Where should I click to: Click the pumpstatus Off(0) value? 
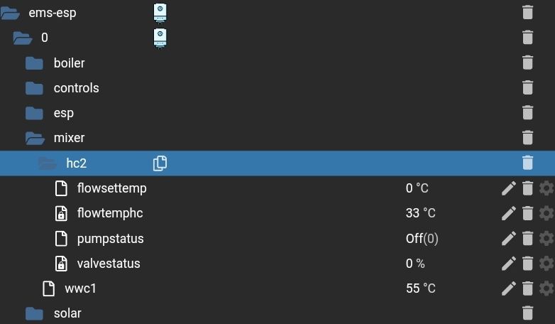point(422,239)
